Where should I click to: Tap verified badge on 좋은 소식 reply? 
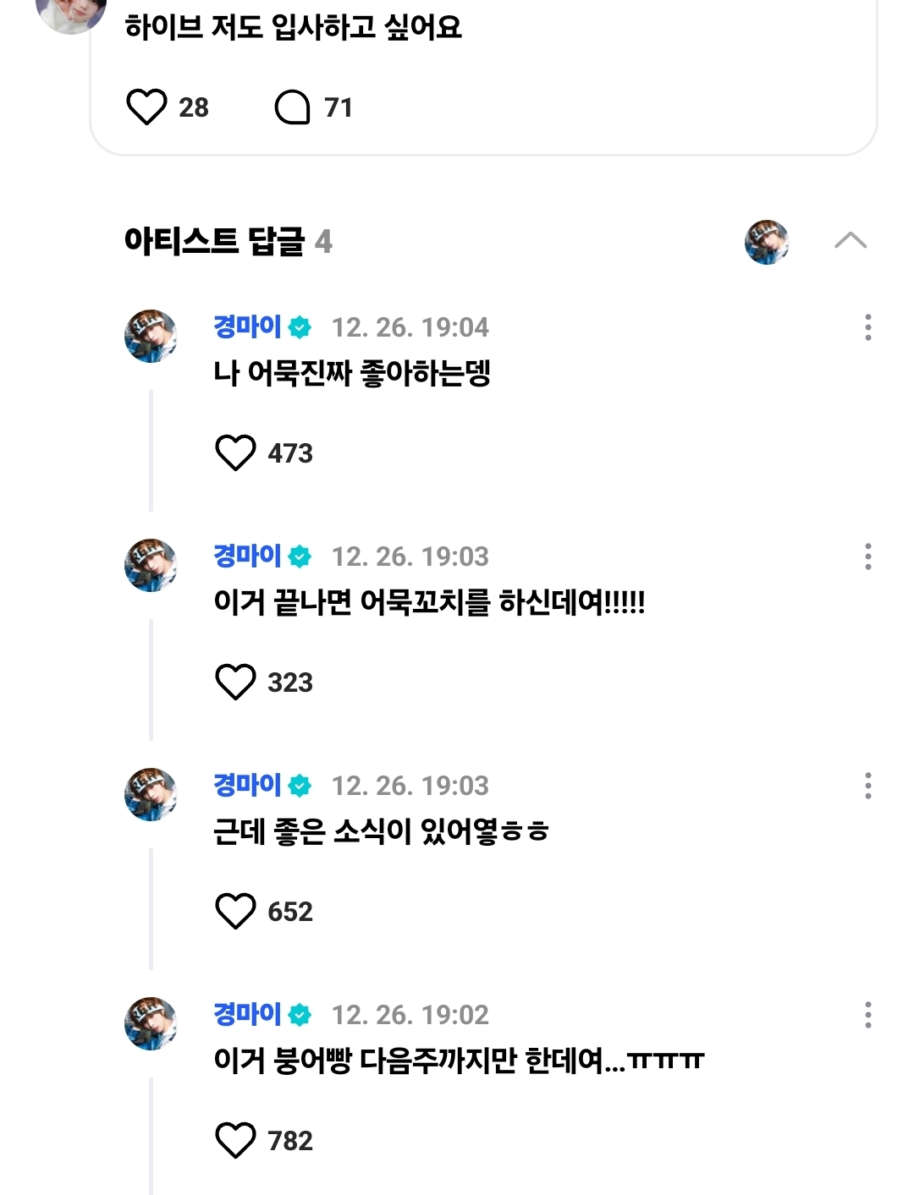[x=300, y=786]
